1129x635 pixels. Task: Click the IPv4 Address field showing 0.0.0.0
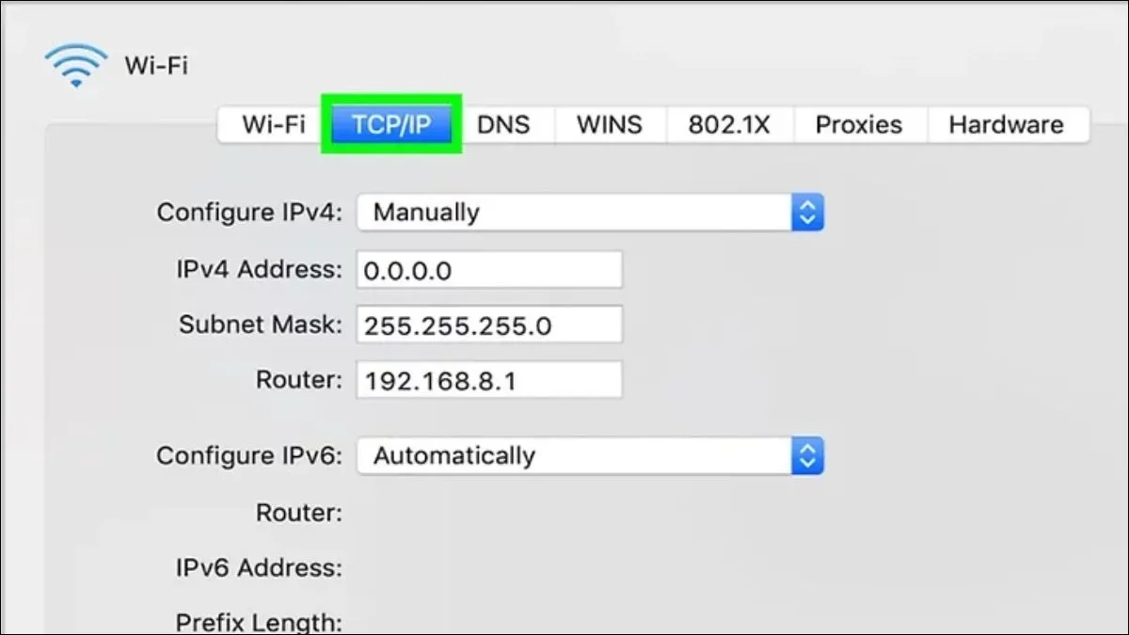point(489,271)
